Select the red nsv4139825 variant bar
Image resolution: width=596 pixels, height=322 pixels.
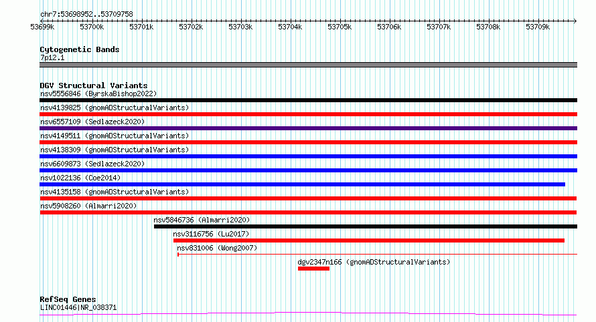tap(308, 114)
